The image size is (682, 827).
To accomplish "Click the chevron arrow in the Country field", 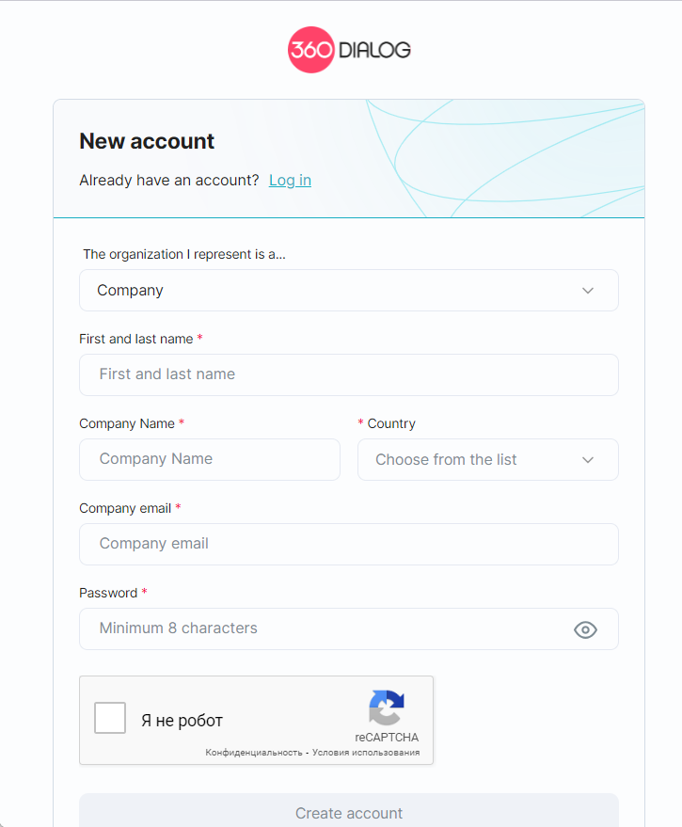I will pyautogui.click(x=588, y=460).
